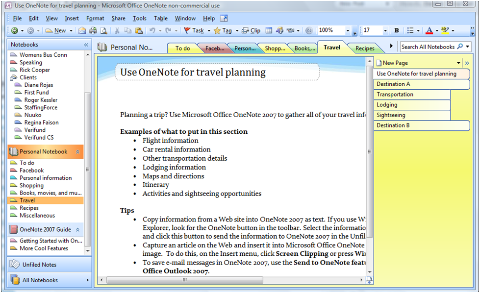The height and width of the screenshot is (293, 480).
Task: Open the Highlight color dropdown arrow
Action: click(x=453, y=30)
